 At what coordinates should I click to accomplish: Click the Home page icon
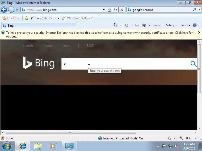pyautogui.click(x=115, y=25)
